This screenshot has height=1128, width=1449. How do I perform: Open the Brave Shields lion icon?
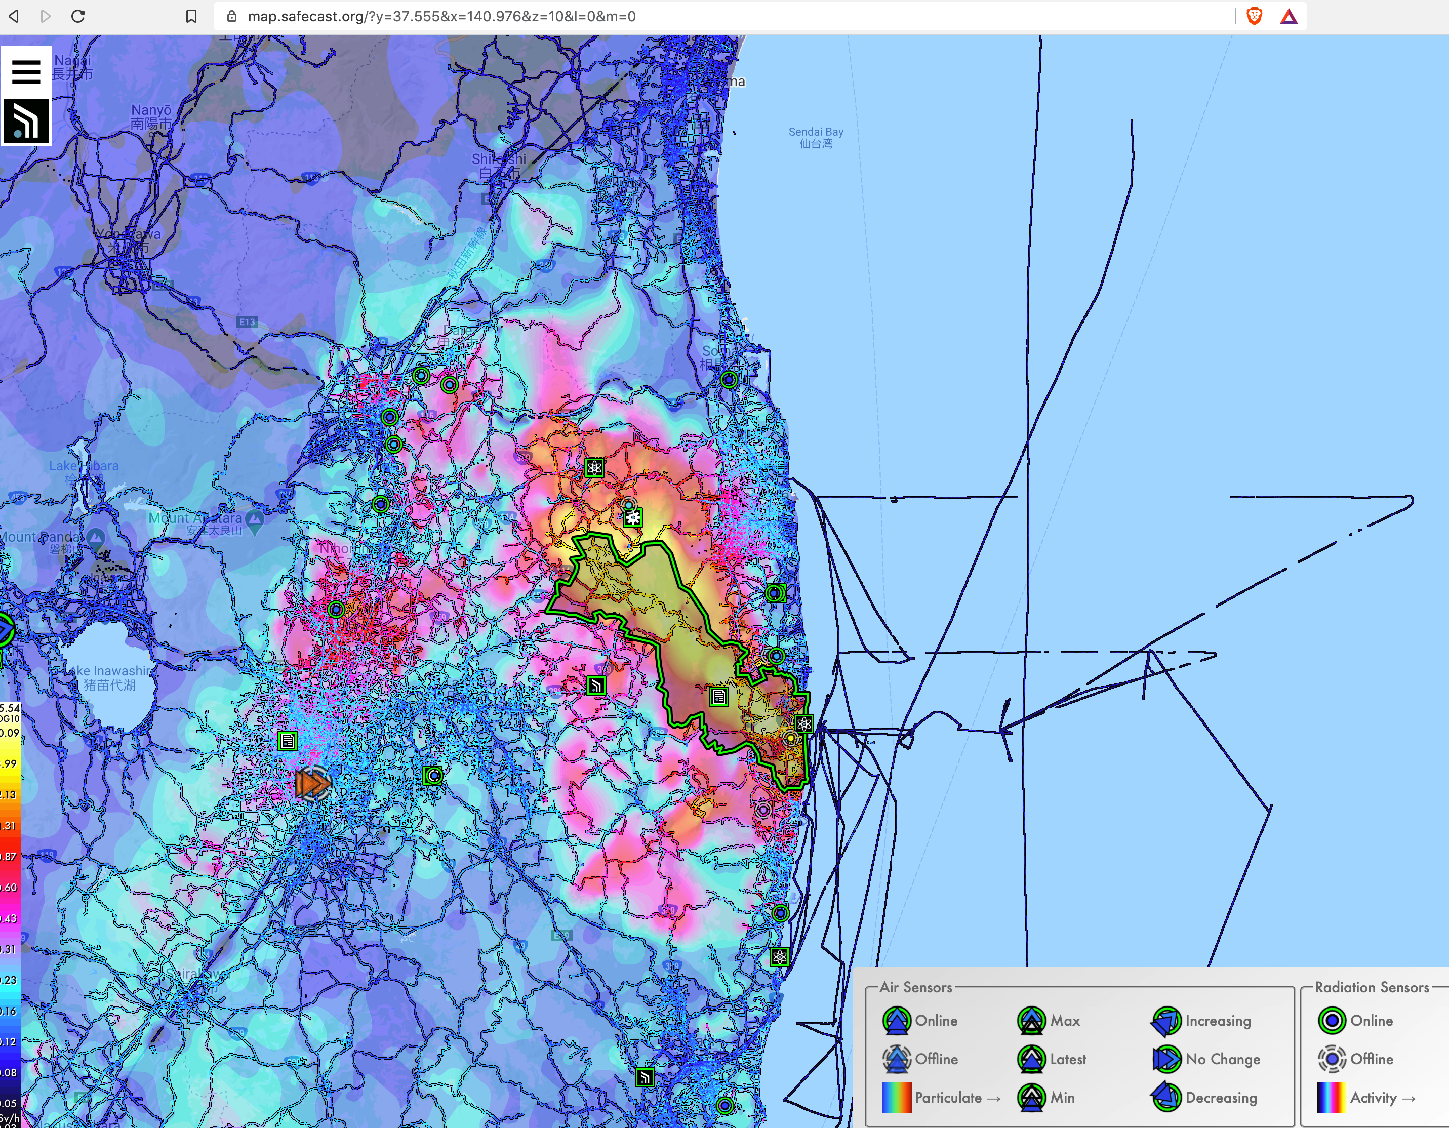tap(1254, 16)
